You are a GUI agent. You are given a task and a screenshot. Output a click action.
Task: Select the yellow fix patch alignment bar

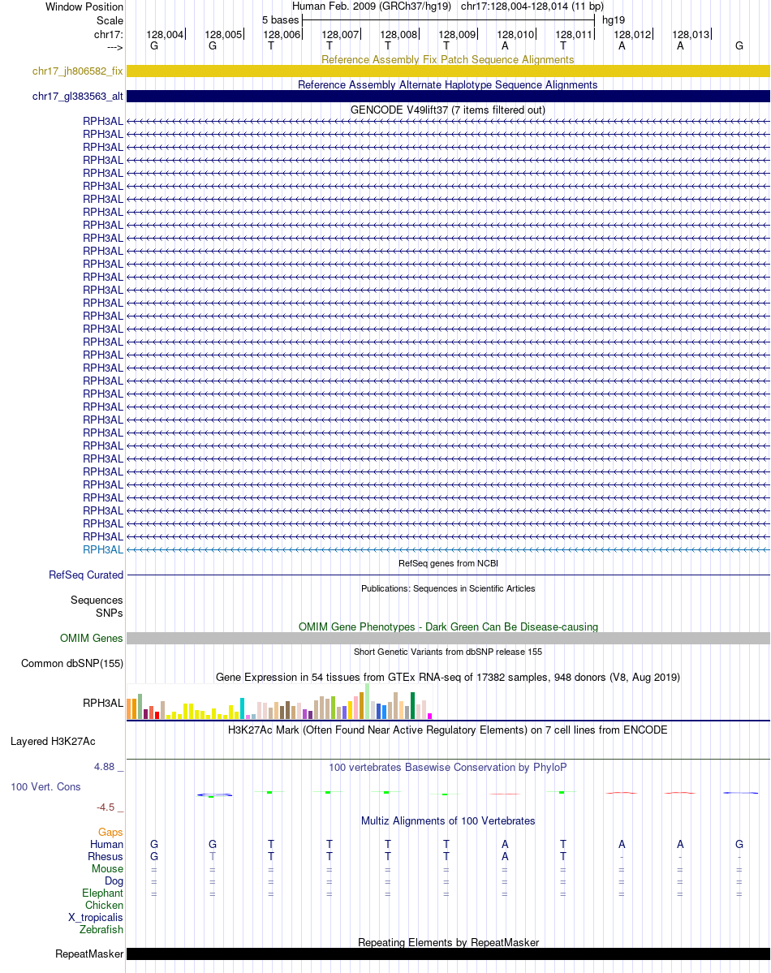coord(448,71)
